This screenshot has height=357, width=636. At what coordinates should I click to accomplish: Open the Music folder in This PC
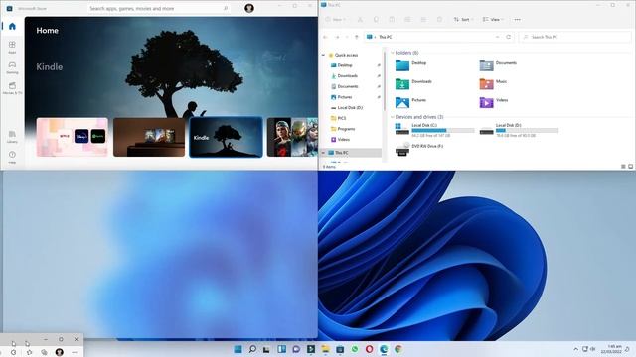(494, 83)
